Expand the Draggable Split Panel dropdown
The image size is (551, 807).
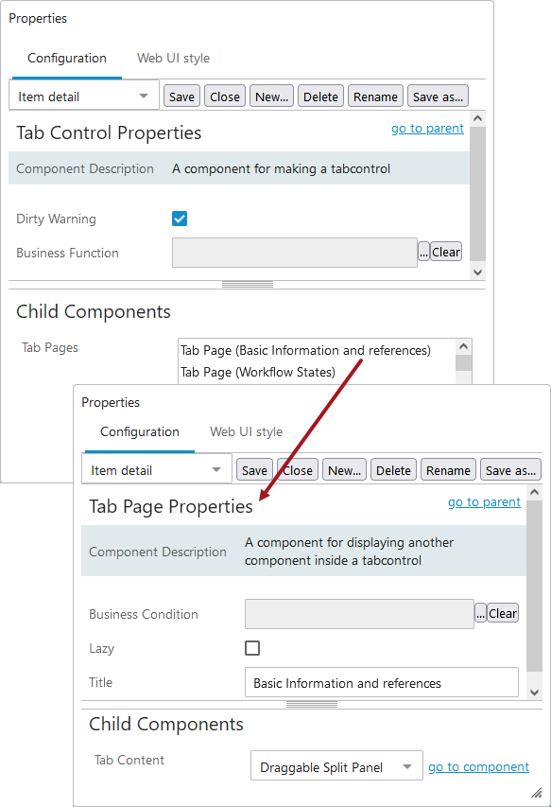point(336,767)
